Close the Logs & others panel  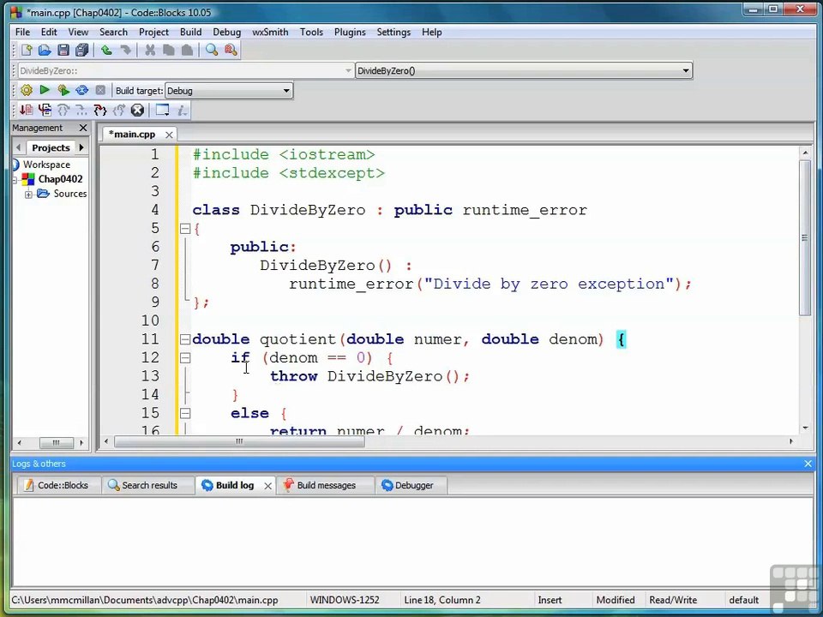pos(808,464)
